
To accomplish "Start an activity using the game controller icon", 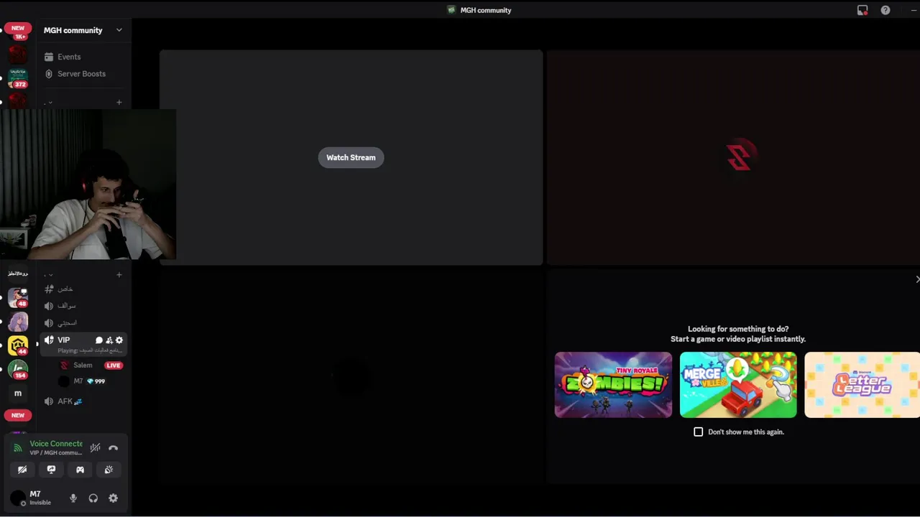I will point(80,470).
